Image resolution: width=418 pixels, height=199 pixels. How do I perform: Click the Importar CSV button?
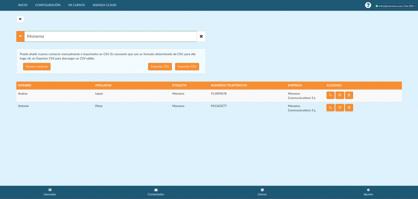coord(187,67)
